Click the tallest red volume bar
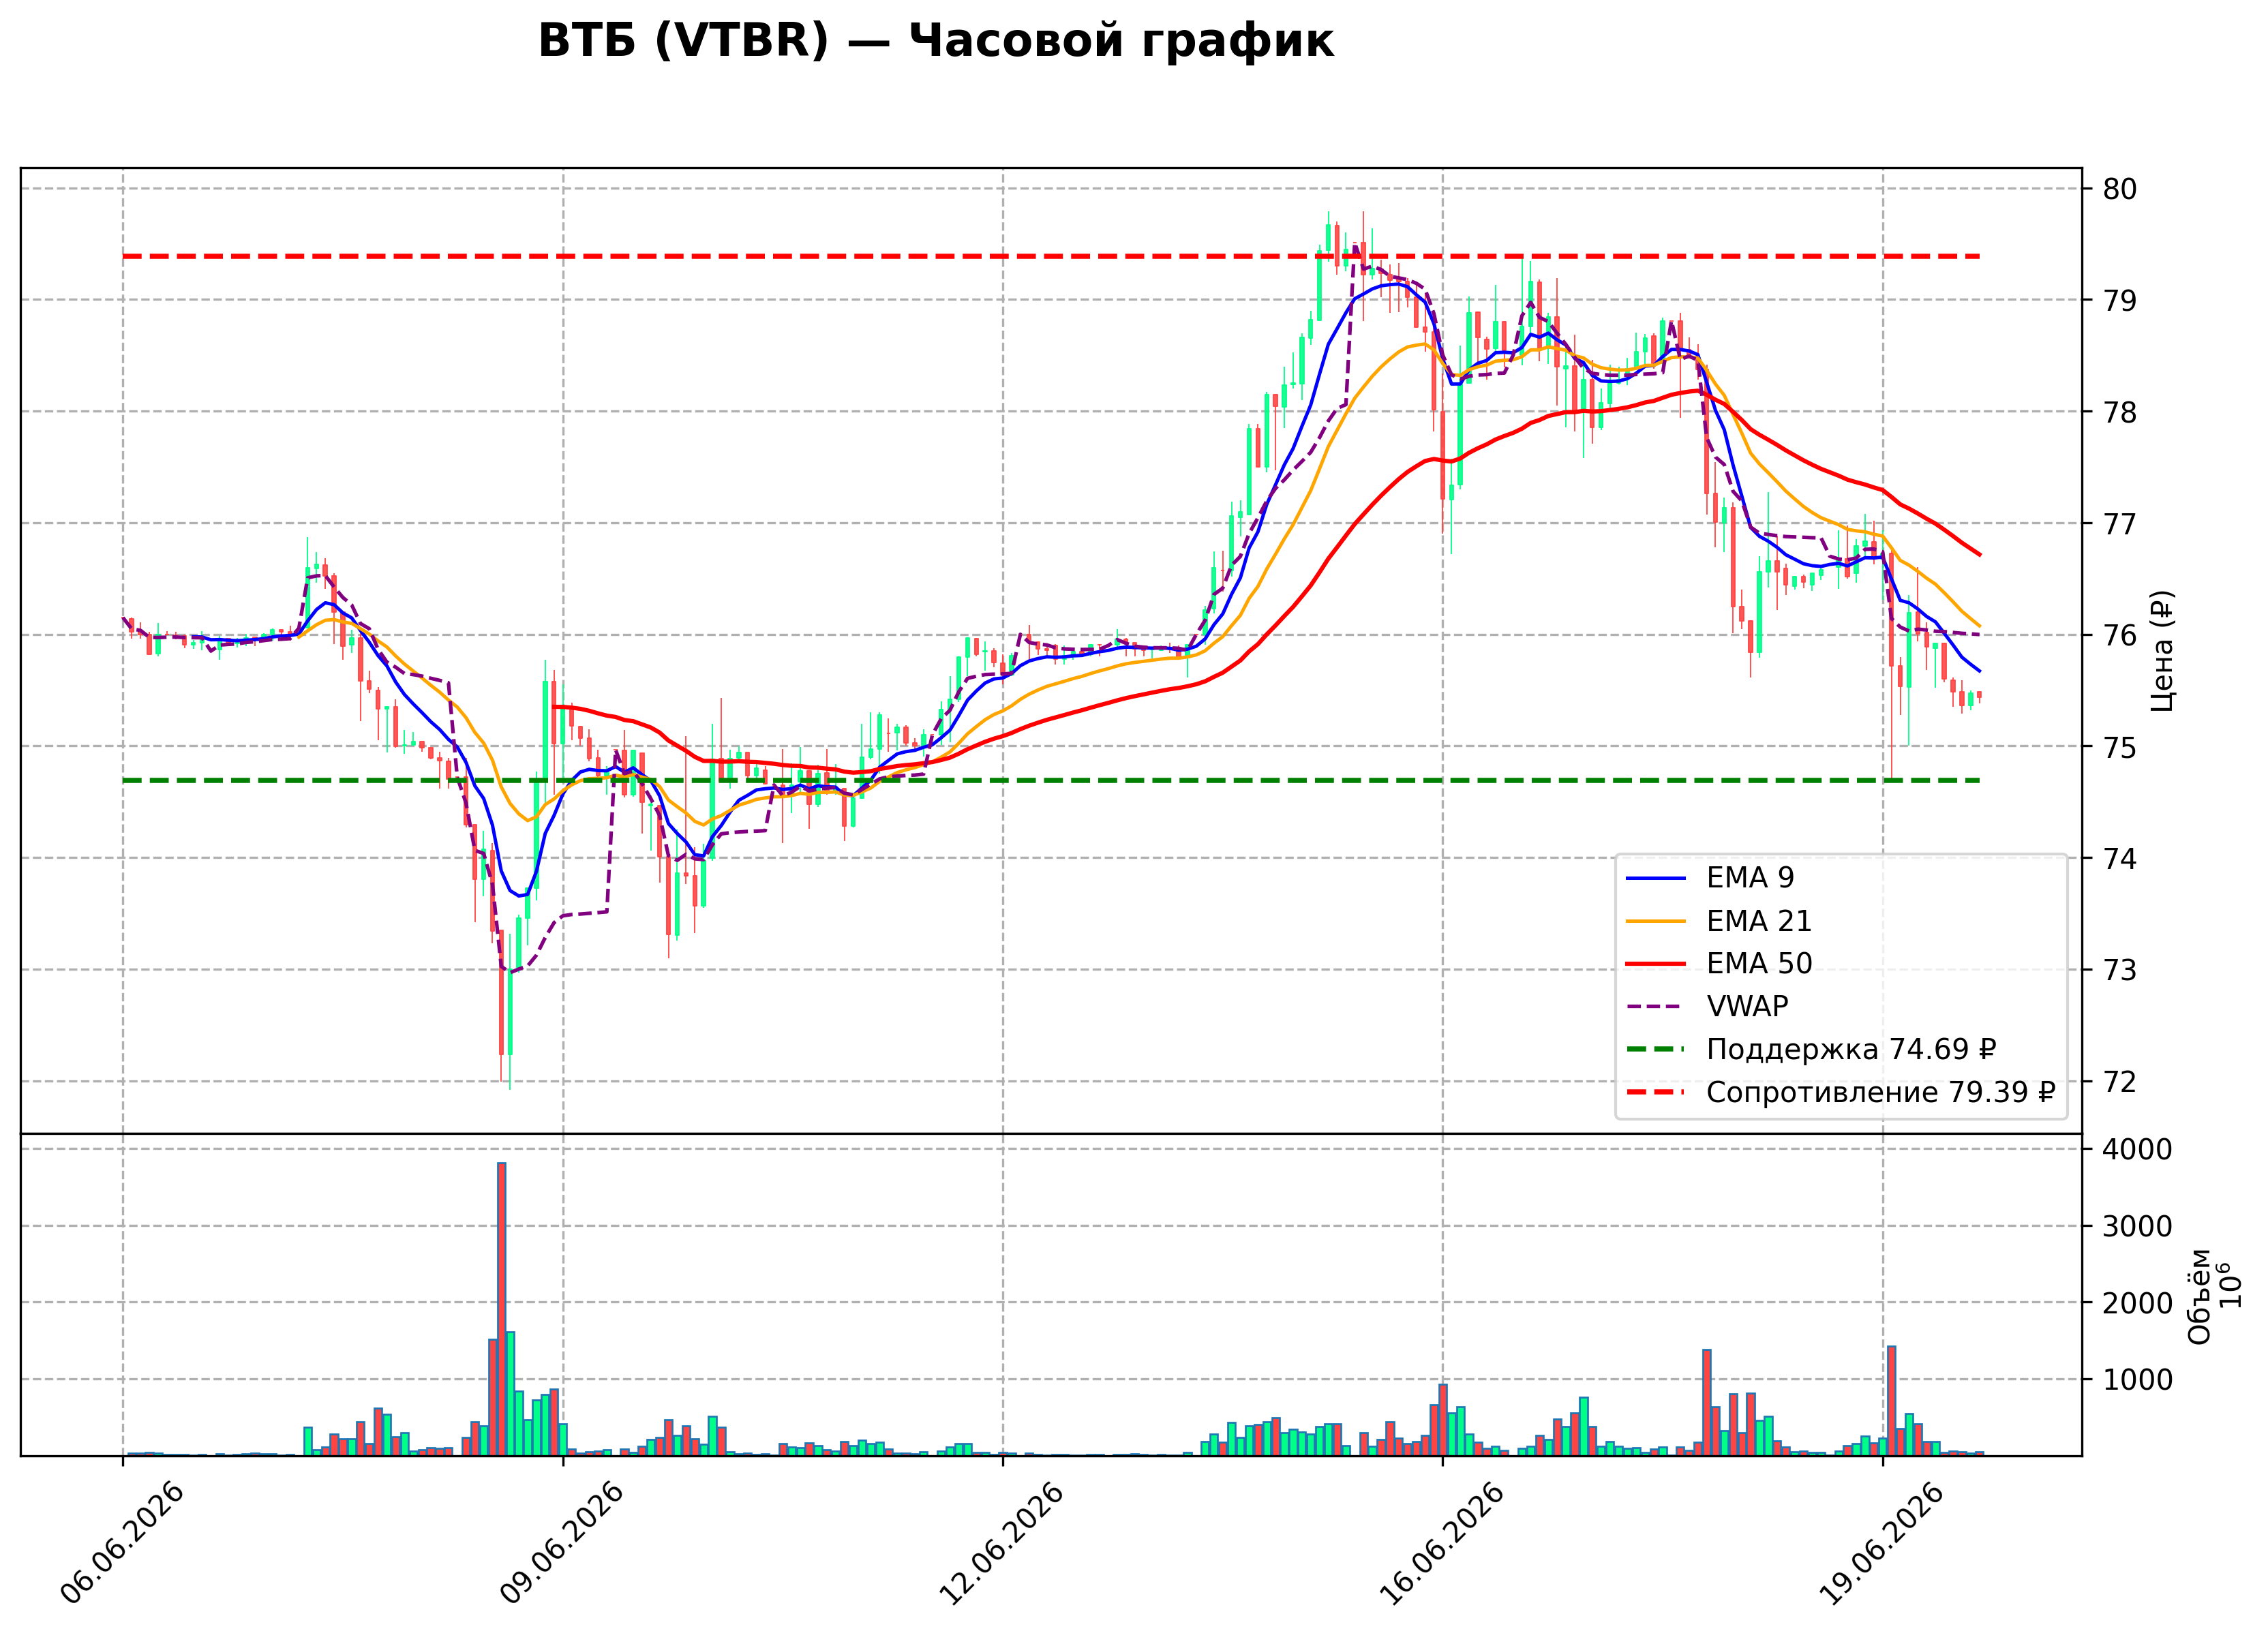The height and width of the screenshot is (1631, 2268). click(501, 1309)
